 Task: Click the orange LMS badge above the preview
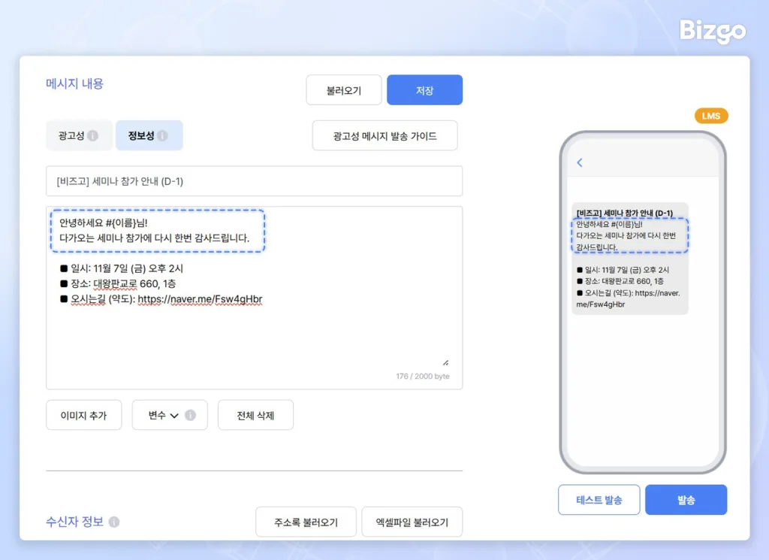(710, 116)
